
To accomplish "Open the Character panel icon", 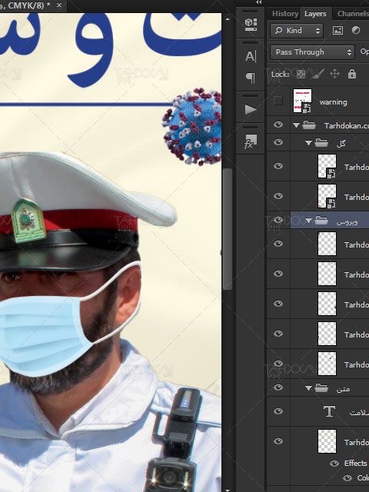I will 251,56.
